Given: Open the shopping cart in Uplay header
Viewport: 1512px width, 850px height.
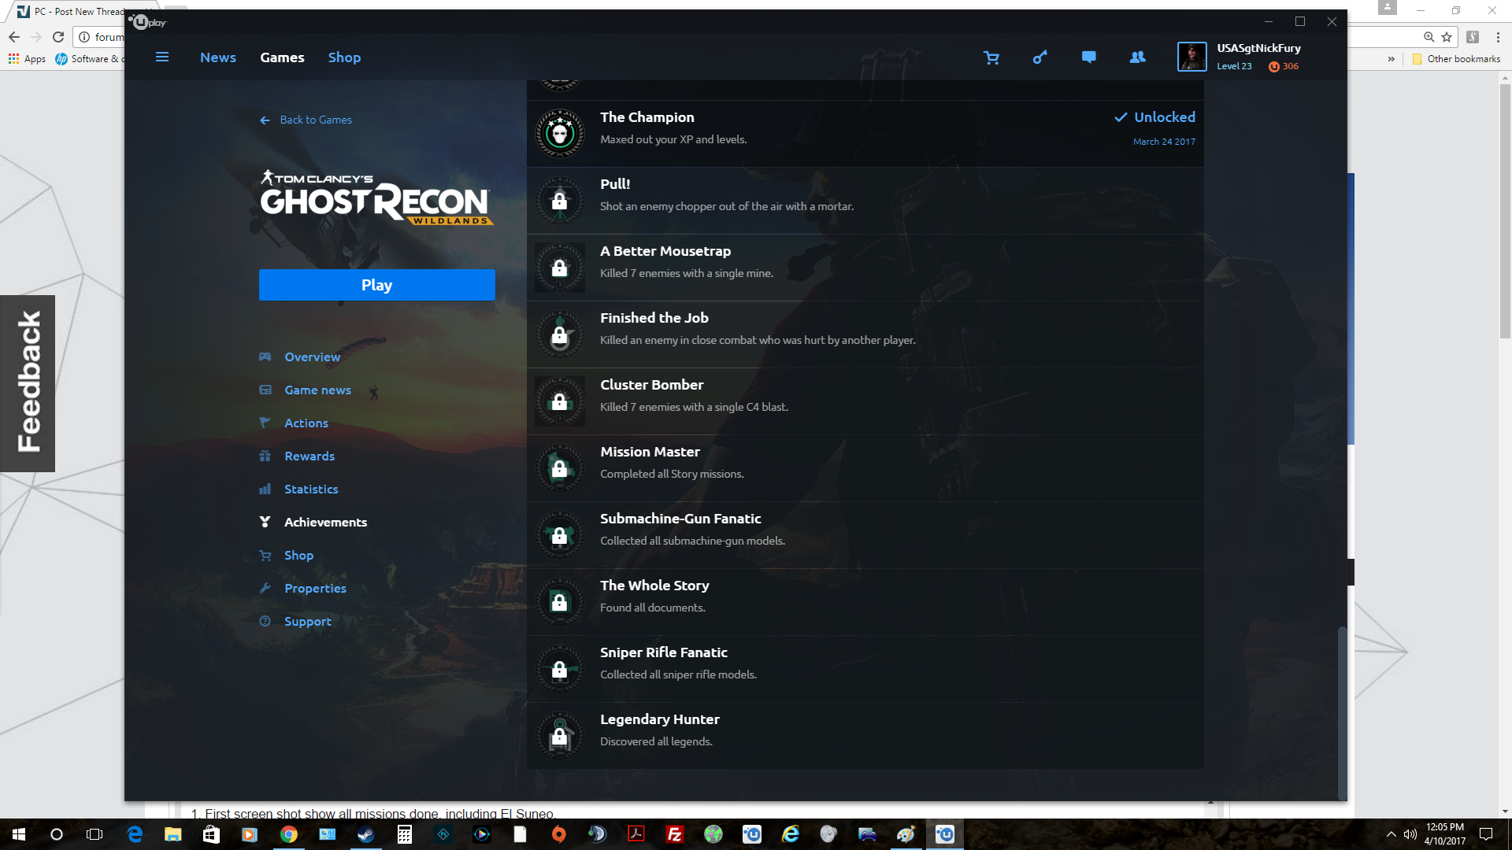Looking at the screenshot, I should pyautogui.click(x=991, y=57).
